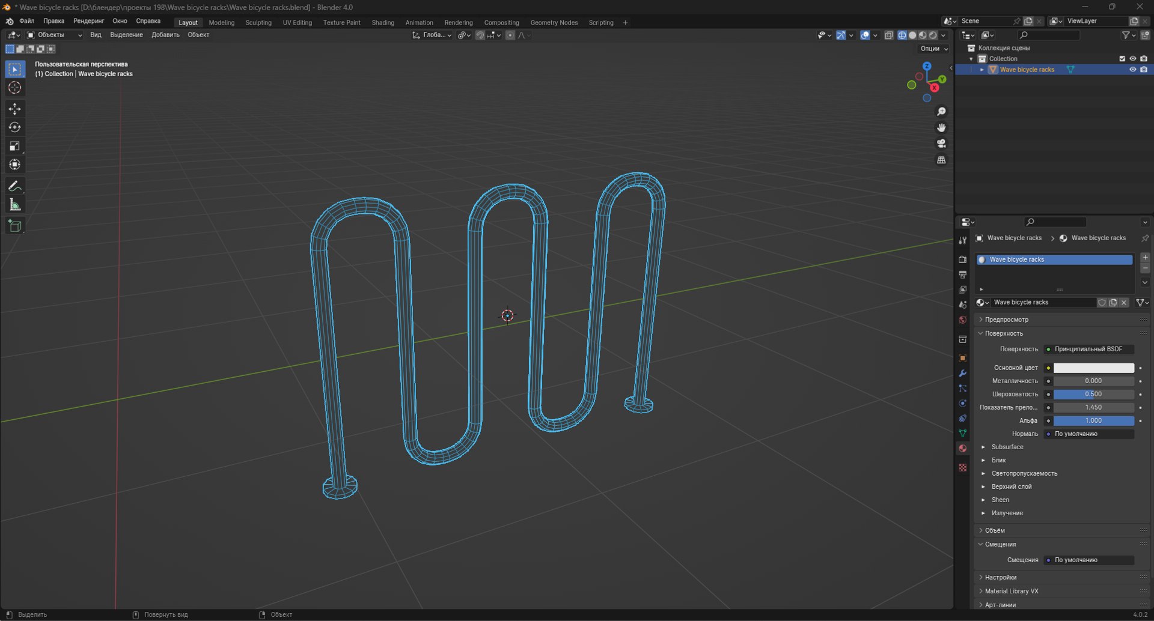This screenshot has height=621, width=1154.
Task: Hide Wave bicycle racks in viewport via eye
Action: 1132,70
